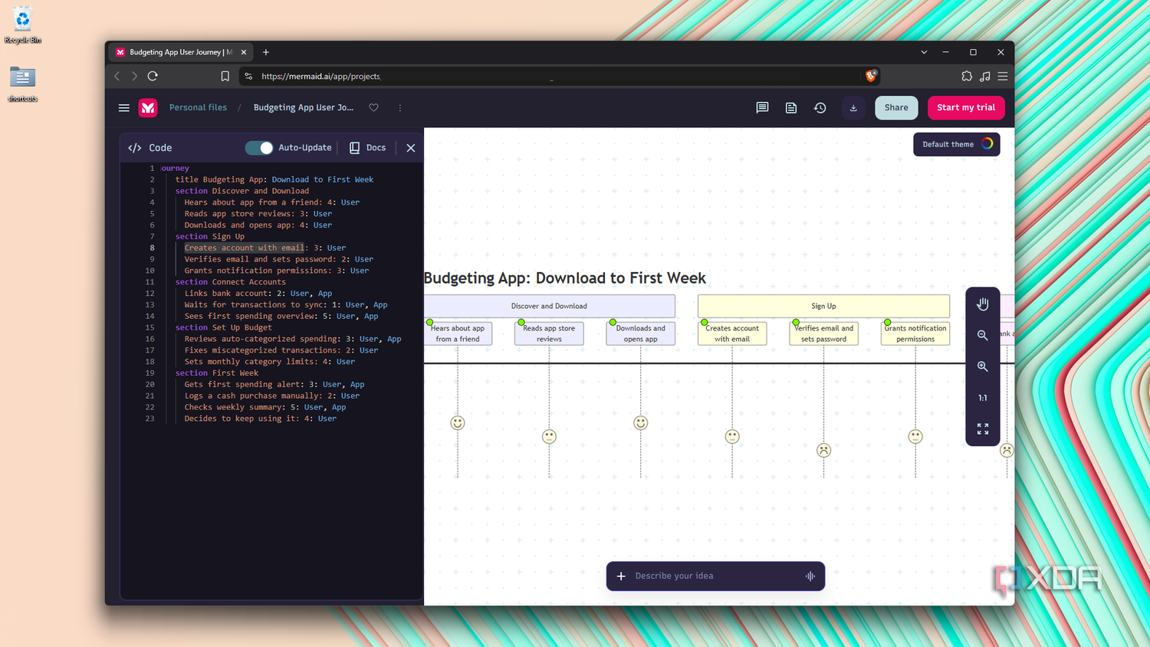Open the tab search dropdown chevron
Image resolution: width=1150 pixels, height=647 pixels.
[924, 52]
